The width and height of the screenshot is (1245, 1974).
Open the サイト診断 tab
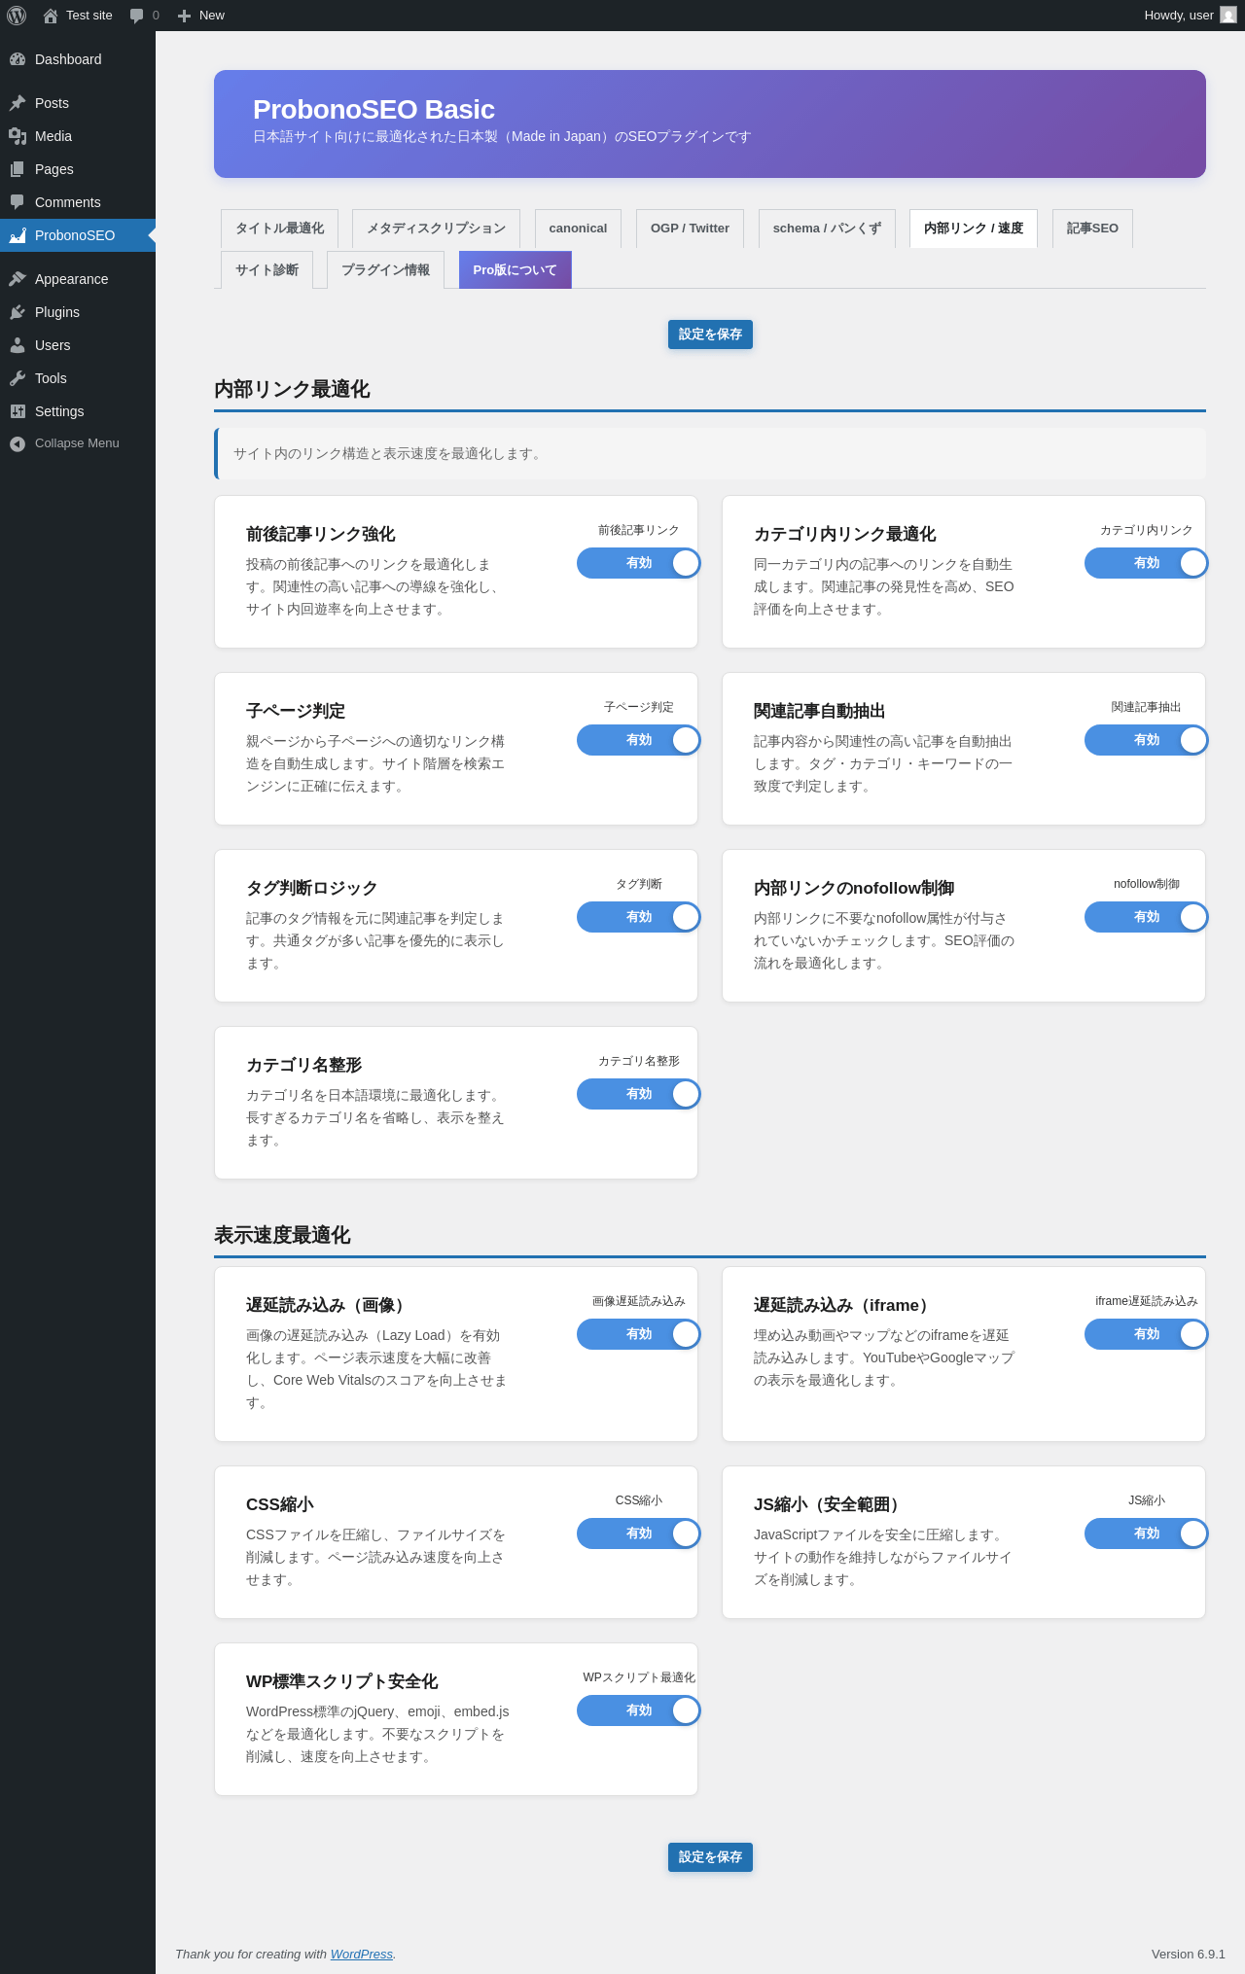[267, 270]
